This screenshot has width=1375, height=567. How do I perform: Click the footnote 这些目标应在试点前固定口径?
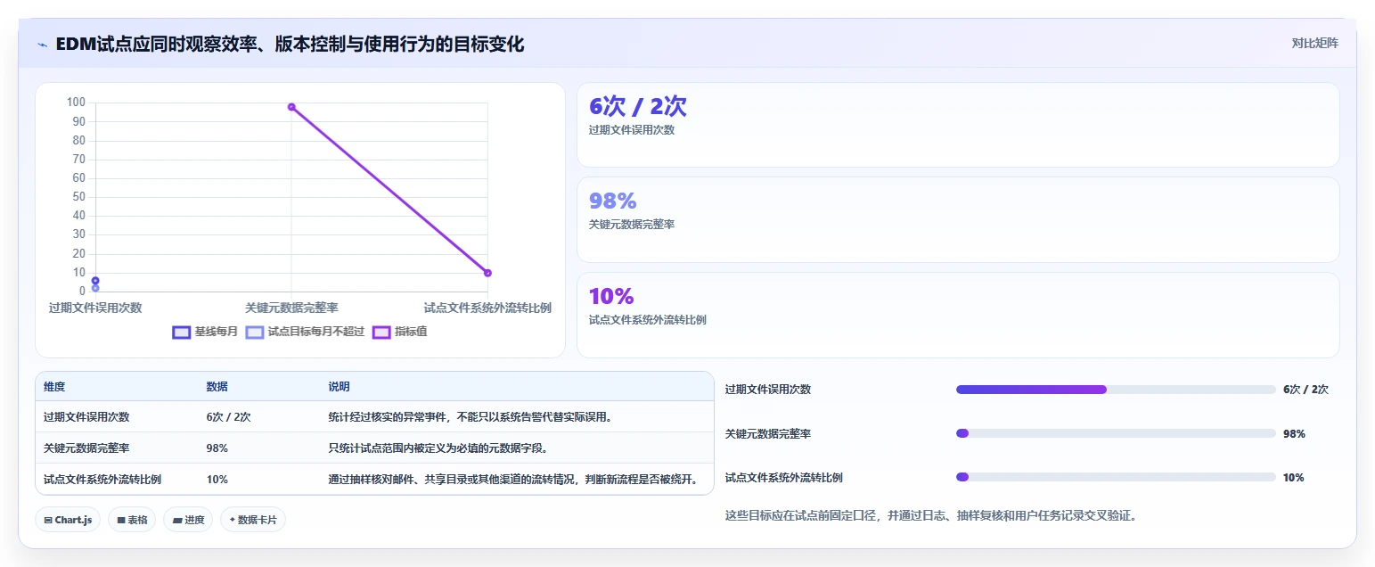pos(931,515)
